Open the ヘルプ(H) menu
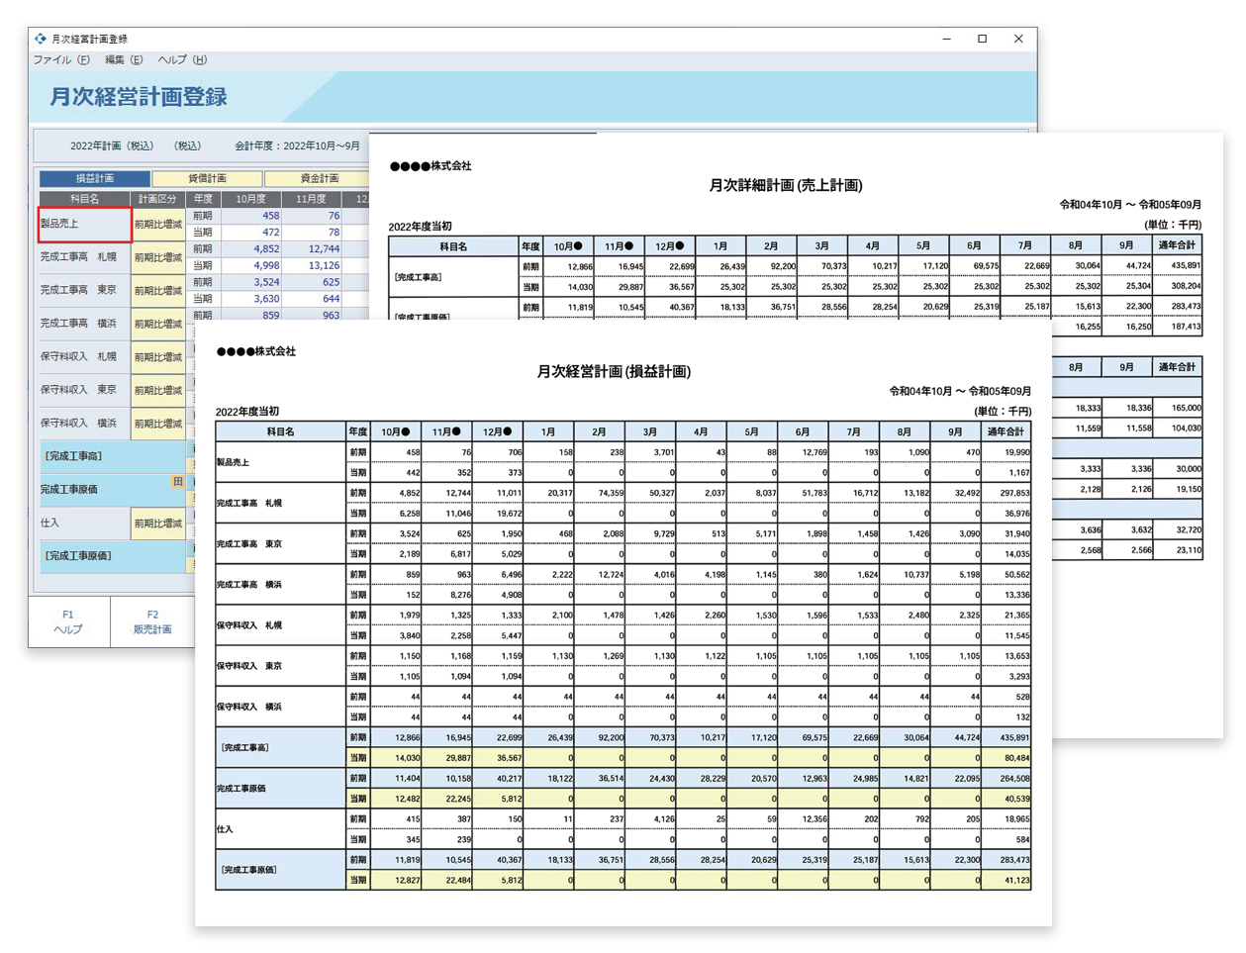Screen dimensions: 1246x953 182,60
